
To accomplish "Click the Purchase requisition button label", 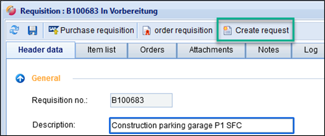I will (x=97, y=31).
